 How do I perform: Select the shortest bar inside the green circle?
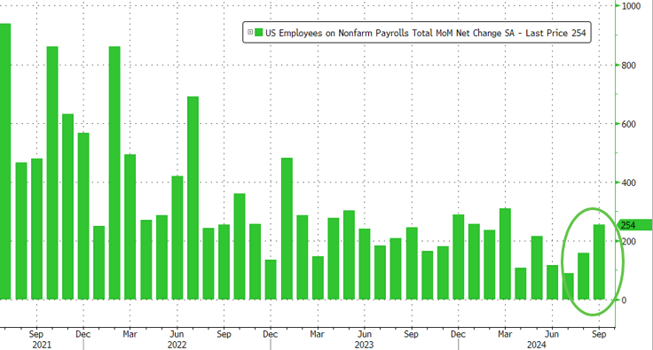point(568,286)
